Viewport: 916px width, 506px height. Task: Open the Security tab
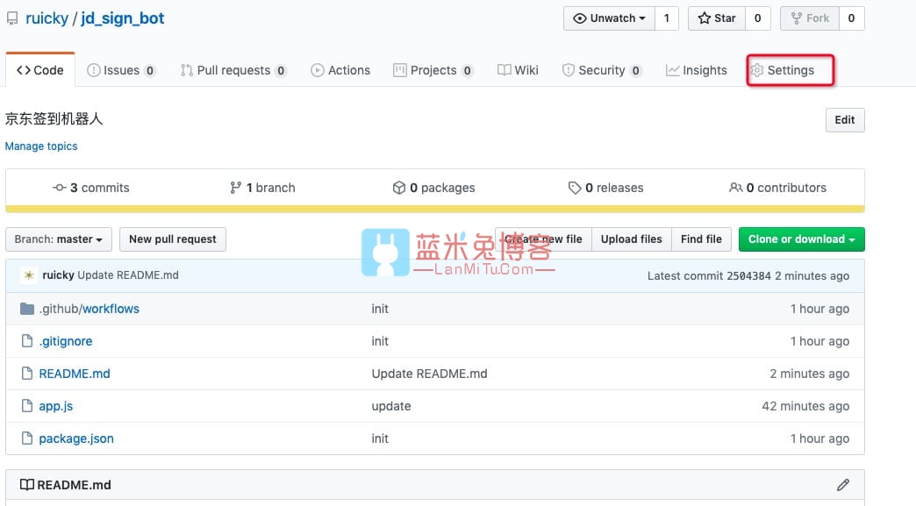point(602,71)
